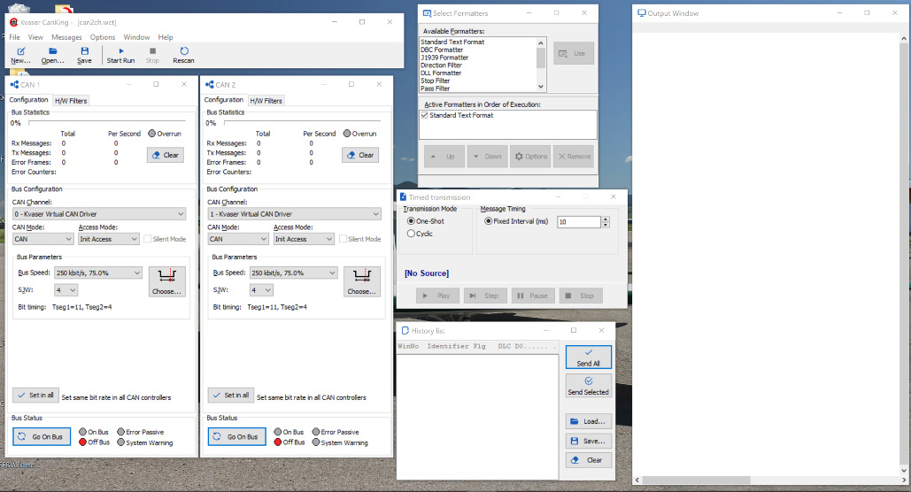The image size is (911, 492).
Task: Open Access Mode dropdown in CAN 1
Action: (109, 239)
